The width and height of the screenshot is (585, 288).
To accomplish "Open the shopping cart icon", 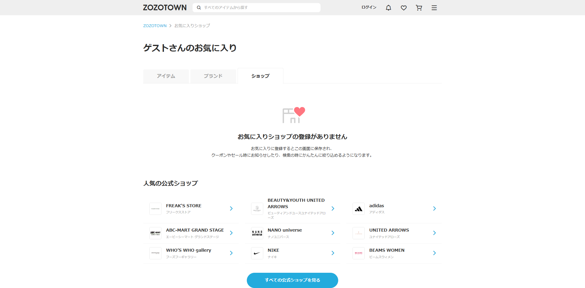I will (x=419, y=8).
